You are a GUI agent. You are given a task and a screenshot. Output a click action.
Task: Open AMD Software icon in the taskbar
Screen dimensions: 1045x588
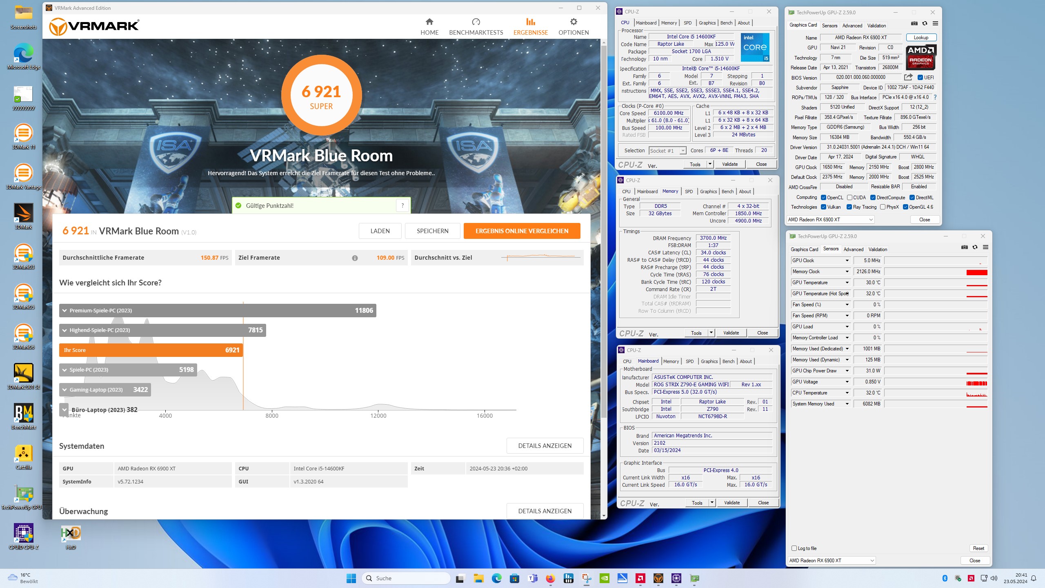640,578
